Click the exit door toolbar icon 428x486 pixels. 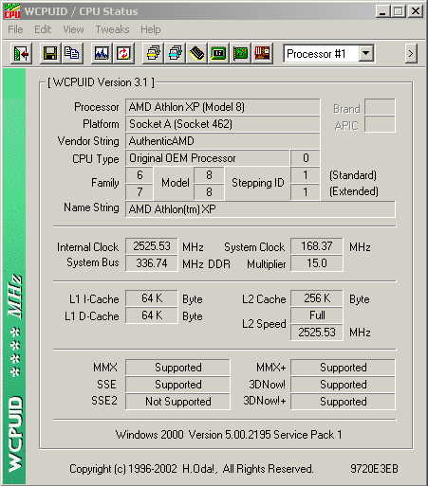[x=22, y=53]
